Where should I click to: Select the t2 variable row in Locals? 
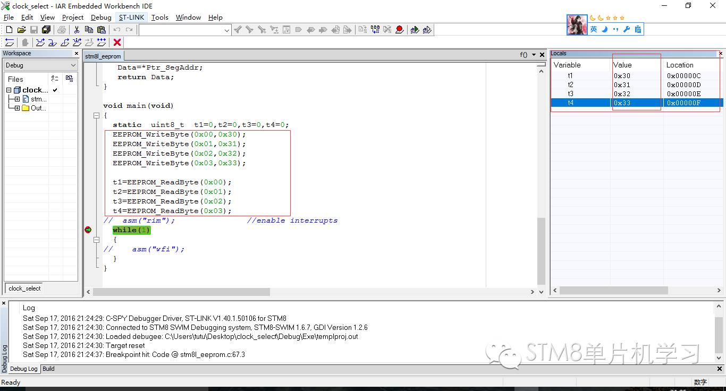[x=570, y=85]
